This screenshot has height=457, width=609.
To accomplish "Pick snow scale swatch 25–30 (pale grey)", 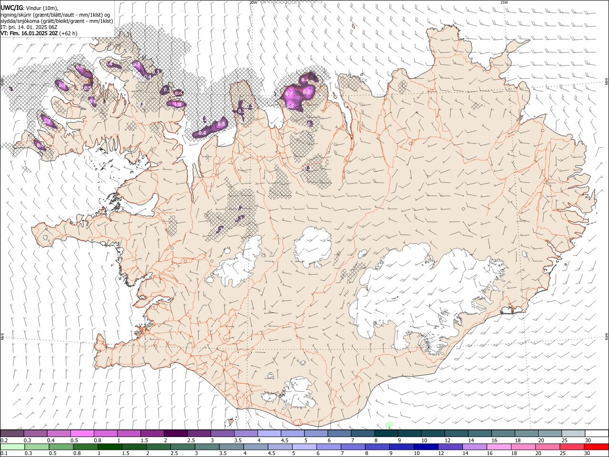I will pos(574,434).
